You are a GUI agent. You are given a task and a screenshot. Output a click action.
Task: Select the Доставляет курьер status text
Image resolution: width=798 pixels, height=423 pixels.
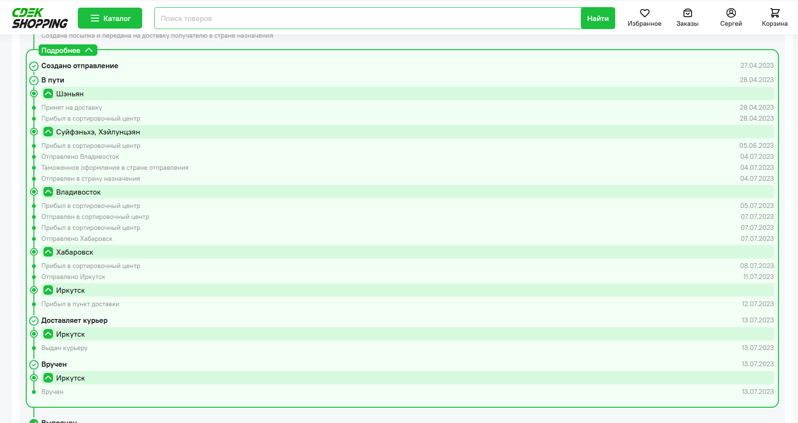tap(74, 320)
